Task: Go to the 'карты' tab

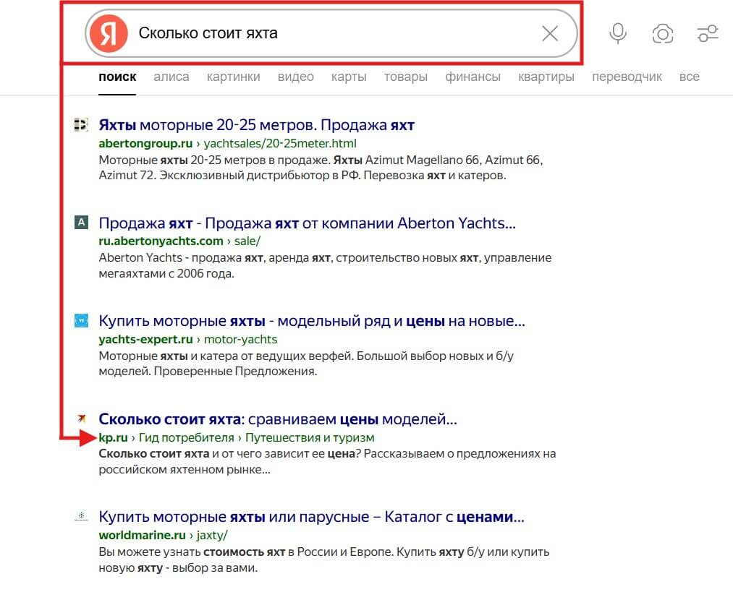Action: [x=349, y=77]
